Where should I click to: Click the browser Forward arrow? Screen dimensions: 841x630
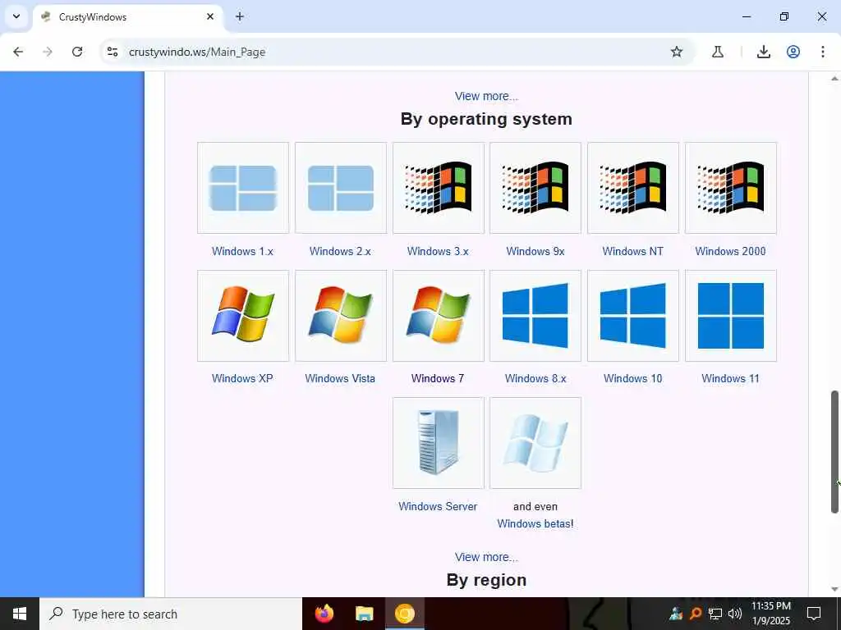pyautogui.click(x=48, y=52)
